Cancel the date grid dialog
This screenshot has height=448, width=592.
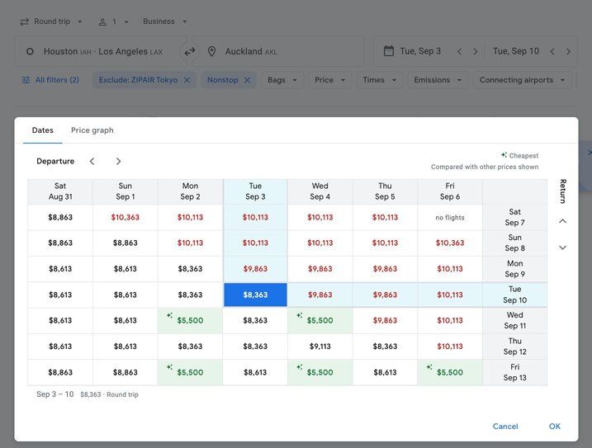coord(505,427)
